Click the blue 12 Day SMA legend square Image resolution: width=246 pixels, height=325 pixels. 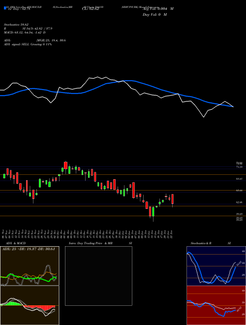point(5,8)
